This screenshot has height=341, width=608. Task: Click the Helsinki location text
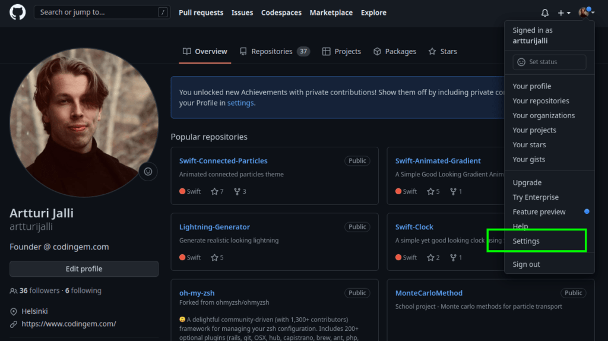click(34, 311)
